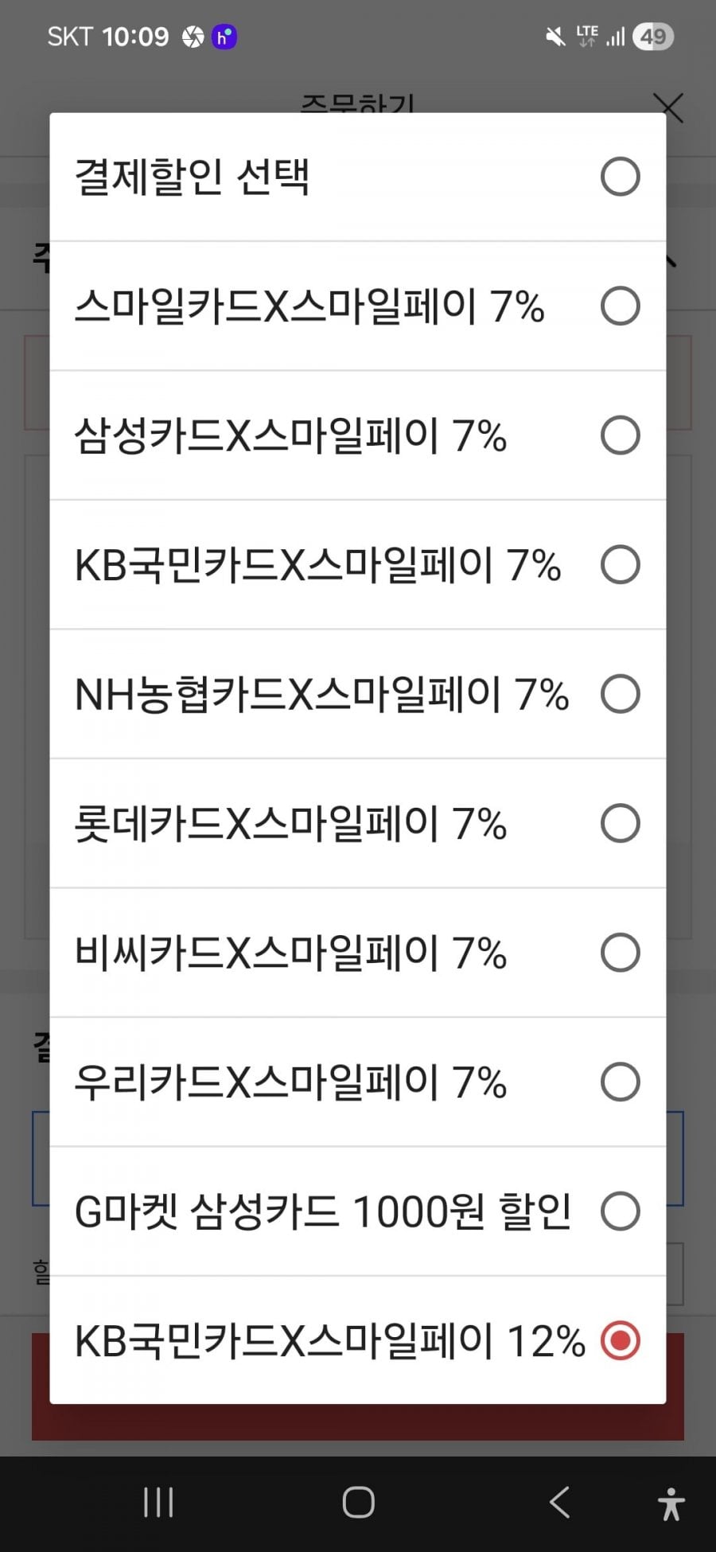Image resolution: width=716 pixels, height=1552 pixels.
Task: Click the selected KB국민카드X스마일페이 12% radio
Action: point(620,1341)
